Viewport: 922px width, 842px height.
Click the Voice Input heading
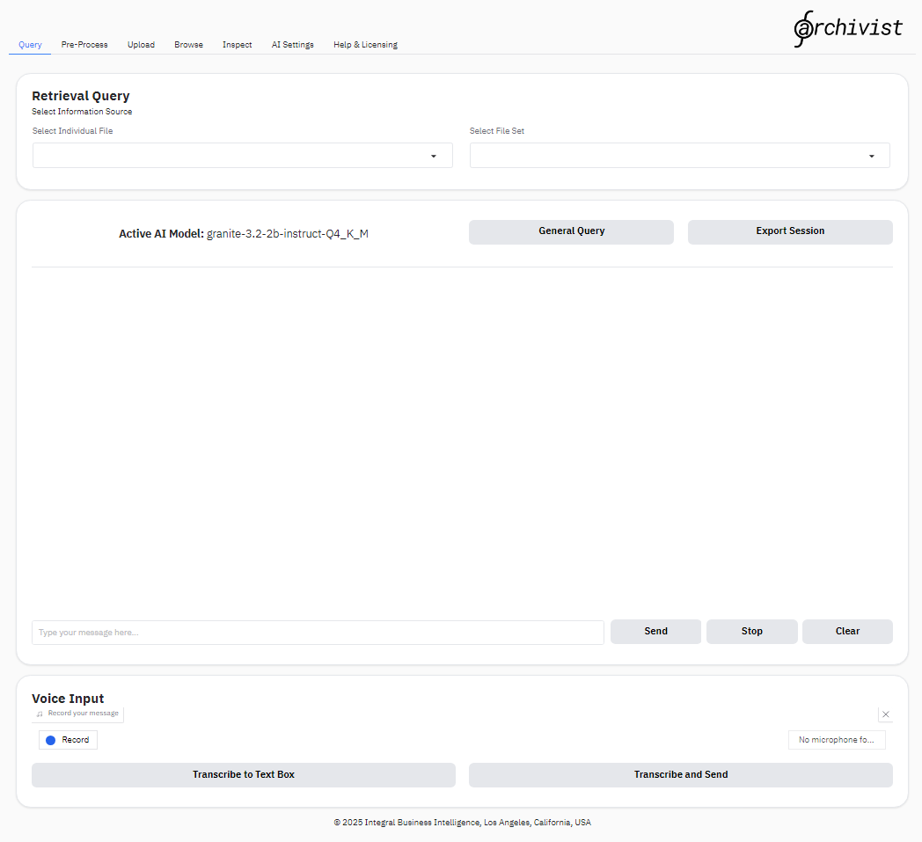[68, 699]
